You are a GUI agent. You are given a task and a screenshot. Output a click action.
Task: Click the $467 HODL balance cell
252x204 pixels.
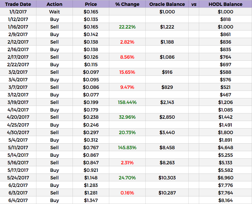[x=225, y=95]
